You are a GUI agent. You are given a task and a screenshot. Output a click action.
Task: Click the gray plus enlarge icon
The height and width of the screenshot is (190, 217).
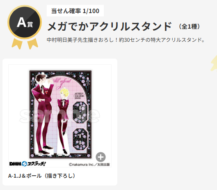point(101,157)
